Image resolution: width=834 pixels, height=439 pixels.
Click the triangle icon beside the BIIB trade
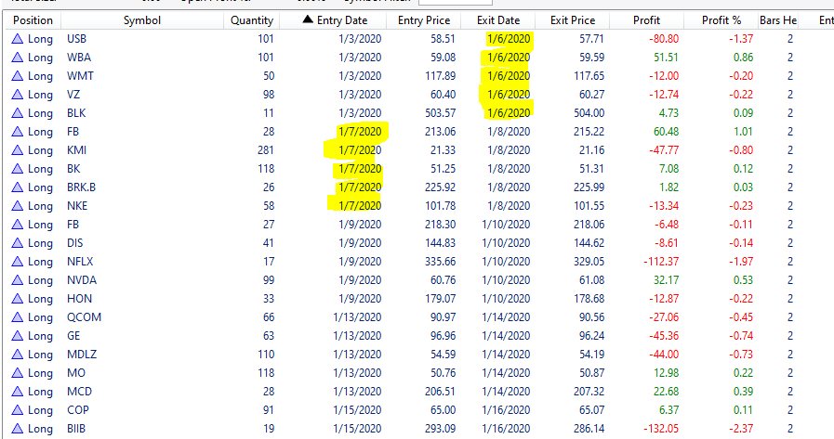[x=17, y=429]
